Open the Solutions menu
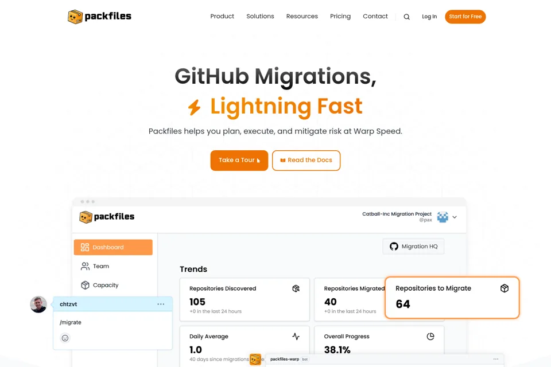The height and width of the screenshot is (367, 551). pos(260,17)
